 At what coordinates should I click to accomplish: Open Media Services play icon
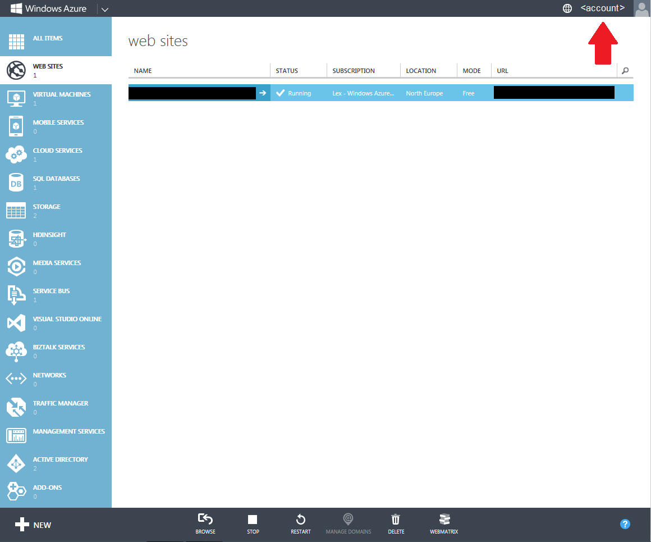pyautogui.click(x=16, y=267)
